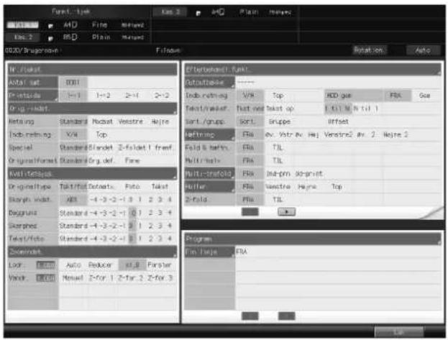This screenshot has width=448, height=340.
Task: Select Top in right-panel Indb.retning row
Action: (x=278, y=96)
